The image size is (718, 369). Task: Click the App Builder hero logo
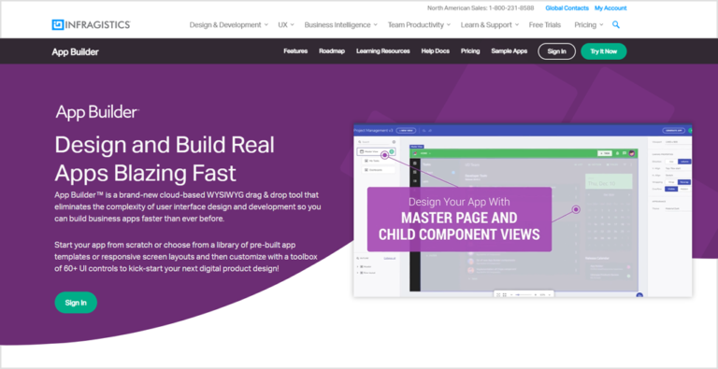coord(97,112)
